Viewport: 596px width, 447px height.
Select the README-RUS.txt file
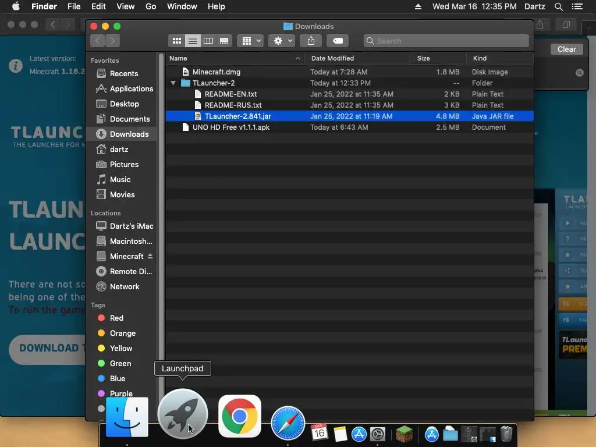(x=349, y=105)
